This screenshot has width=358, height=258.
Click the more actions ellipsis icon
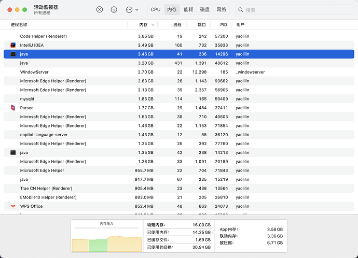[x=129, y=9]
